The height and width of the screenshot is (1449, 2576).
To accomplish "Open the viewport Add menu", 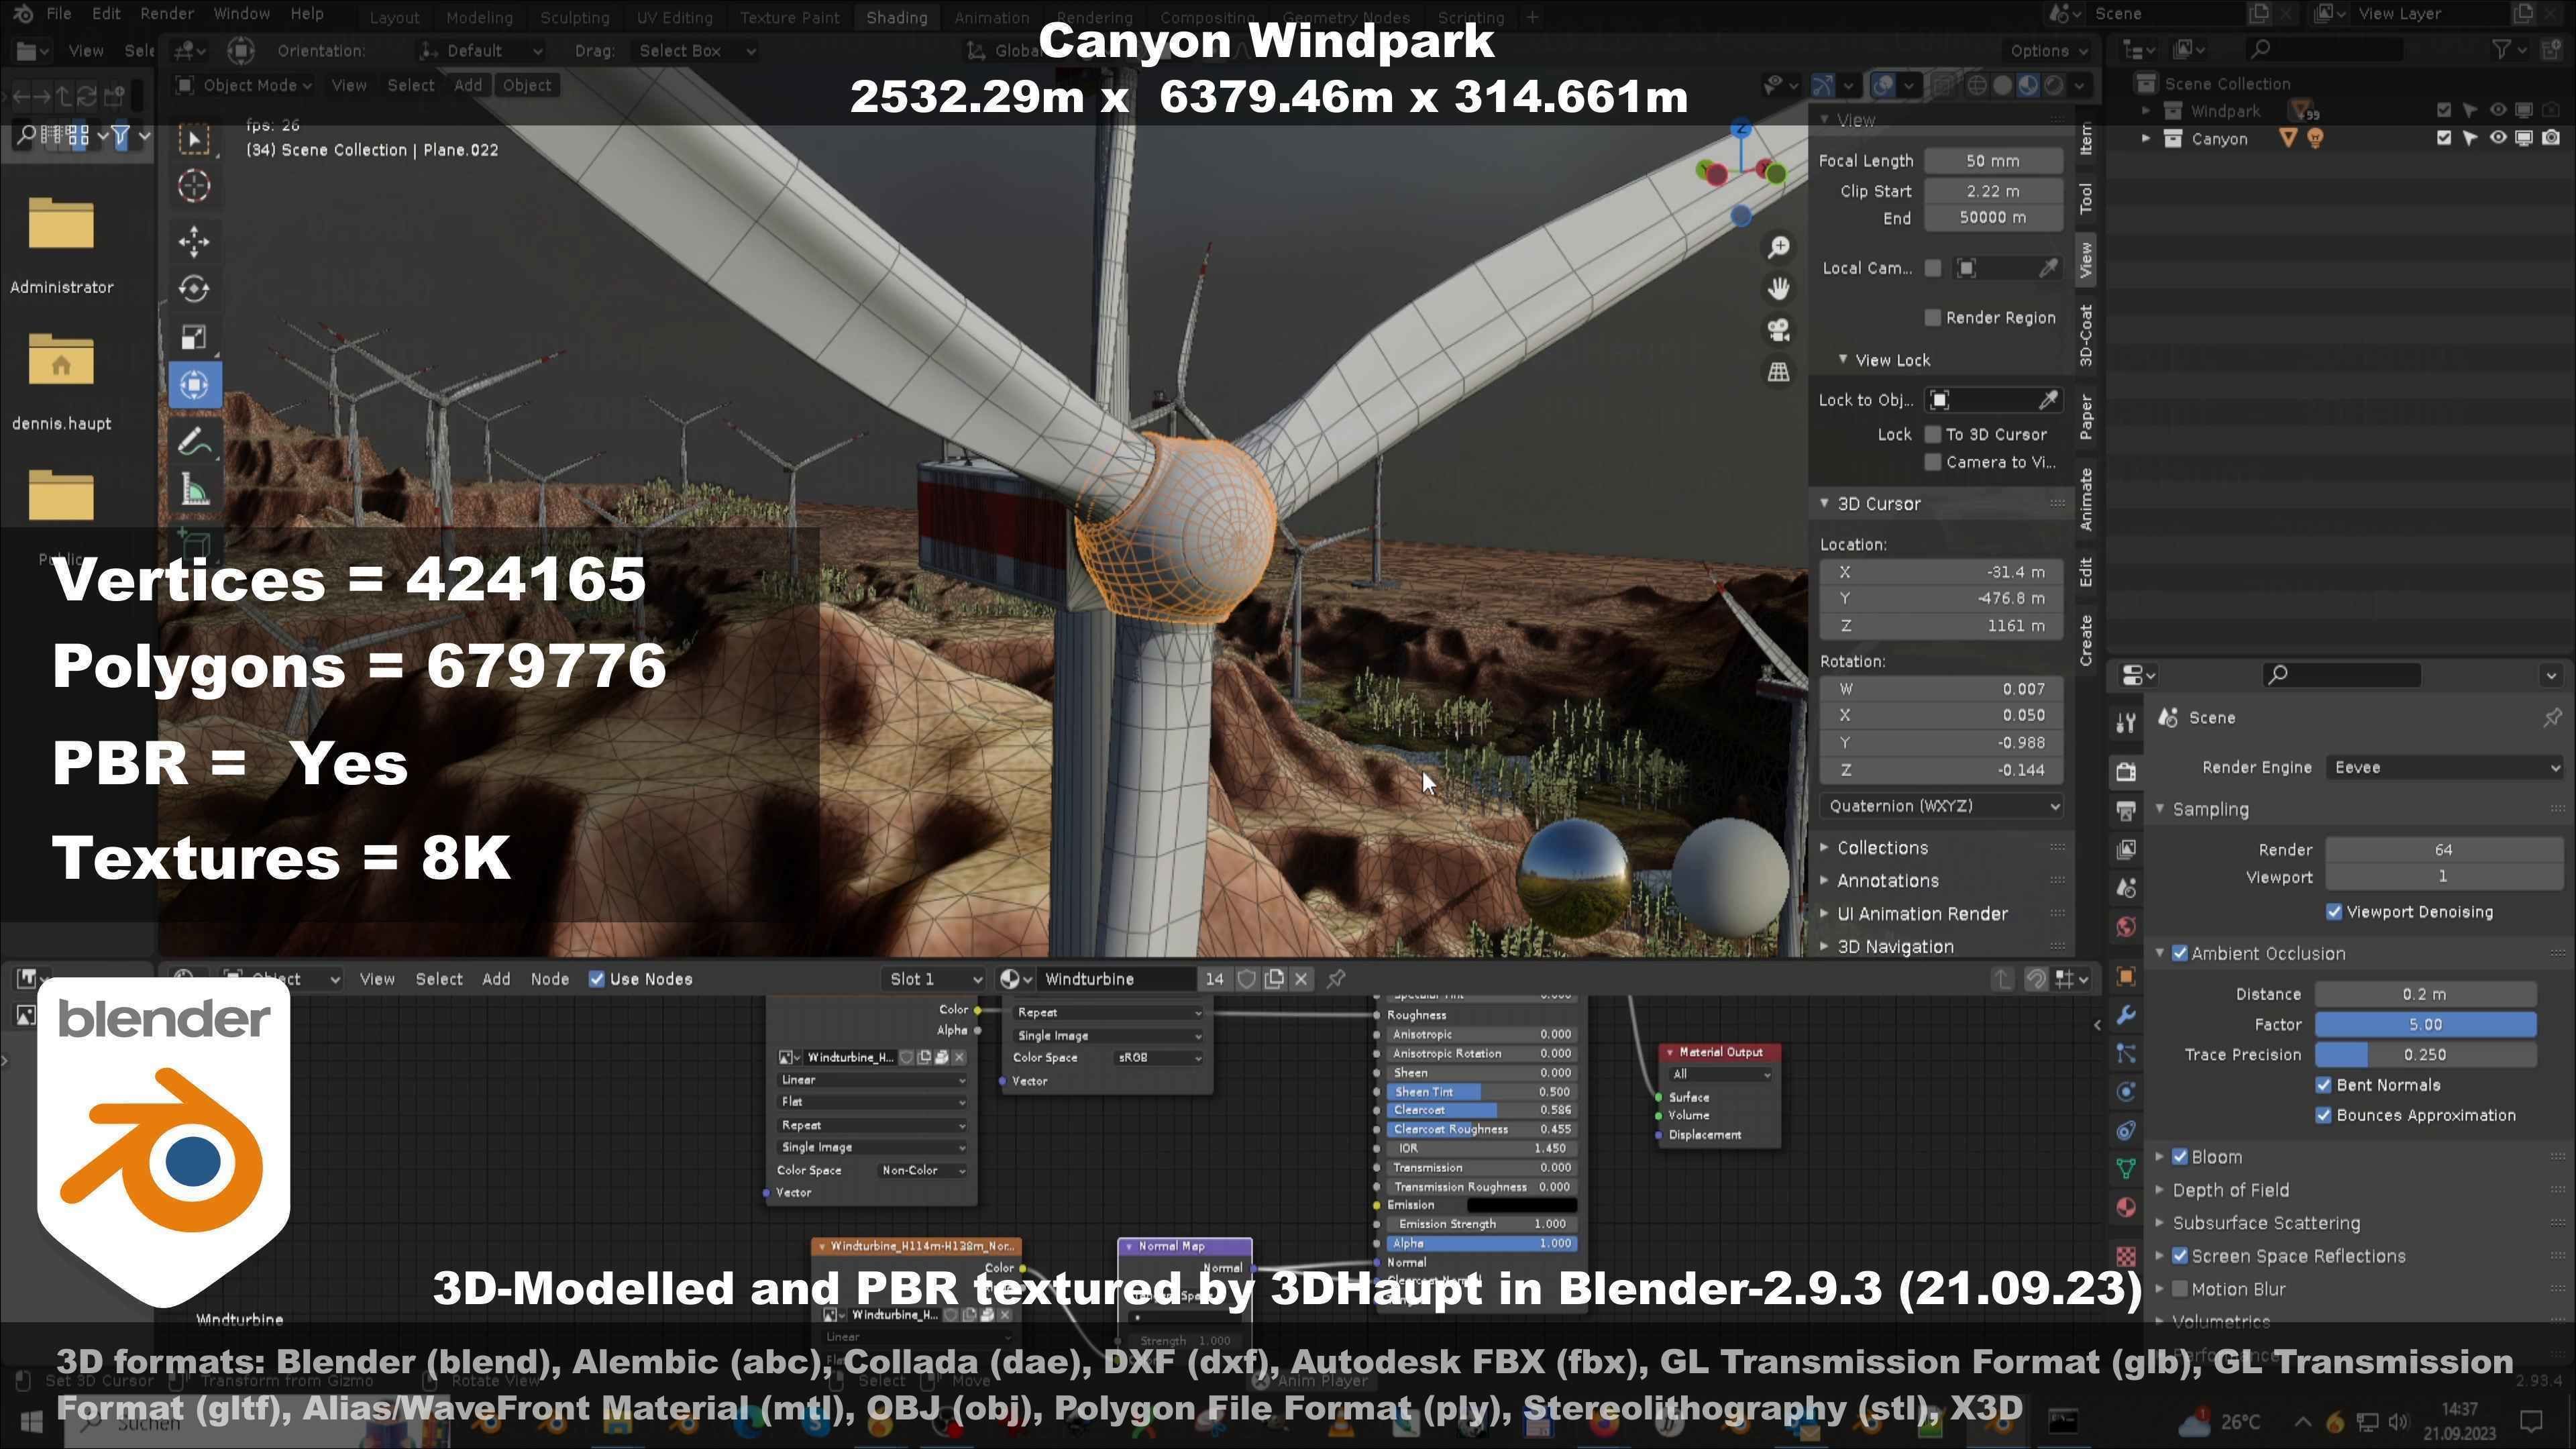I will tap(468, 85).
